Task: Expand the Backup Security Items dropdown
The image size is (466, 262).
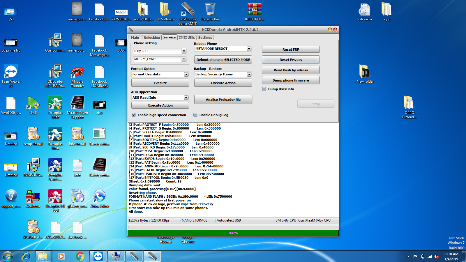Action: pos(249,75)
